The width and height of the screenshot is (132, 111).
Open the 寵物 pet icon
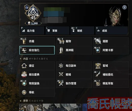[61, 42]
